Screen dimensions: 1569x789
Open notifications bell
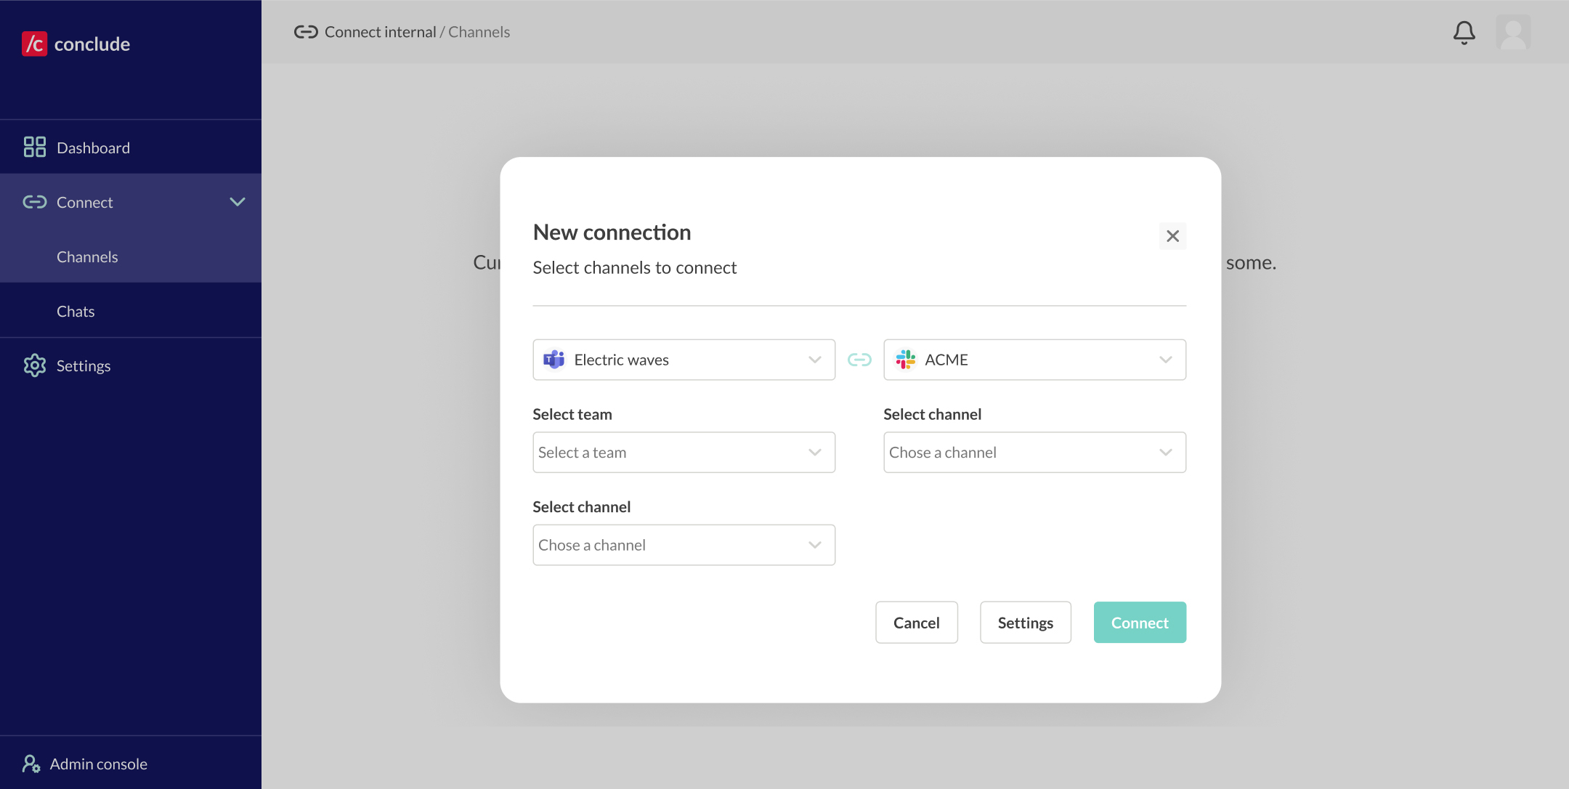pos(1464,32)
